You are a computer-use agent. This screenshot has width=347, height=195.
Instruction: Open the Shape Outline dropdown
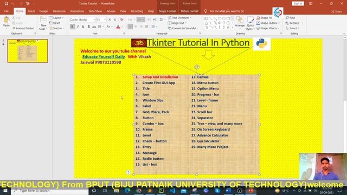268,23
